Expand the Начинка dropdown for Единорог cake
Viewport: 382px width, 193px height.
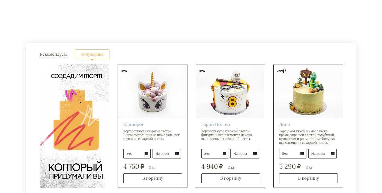click(167, 154)
